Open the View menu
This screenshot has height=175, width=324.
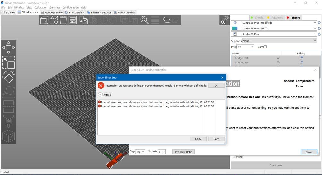[29, 8]
